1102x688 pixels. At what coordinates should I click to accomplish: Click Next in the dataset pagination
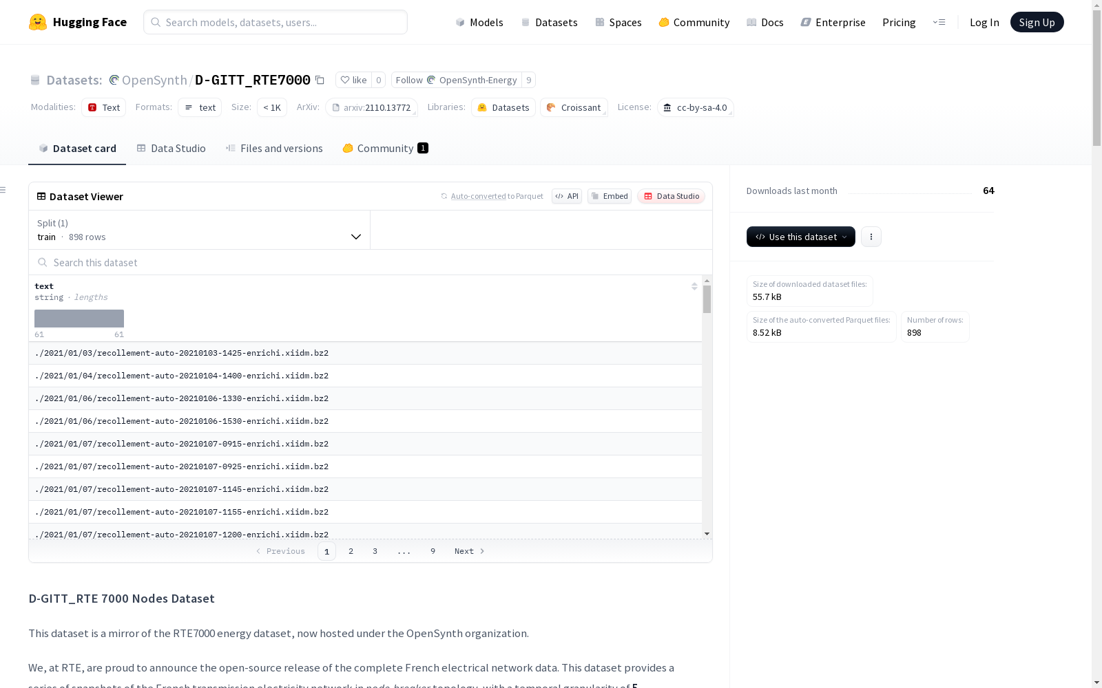pos(470,551)
